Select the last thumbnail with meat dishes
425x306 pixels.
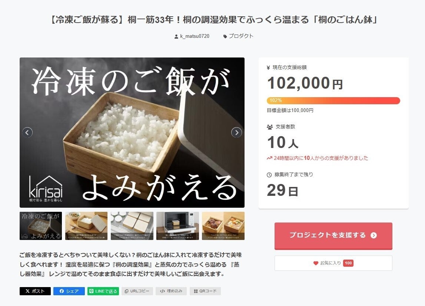(223, 226)
